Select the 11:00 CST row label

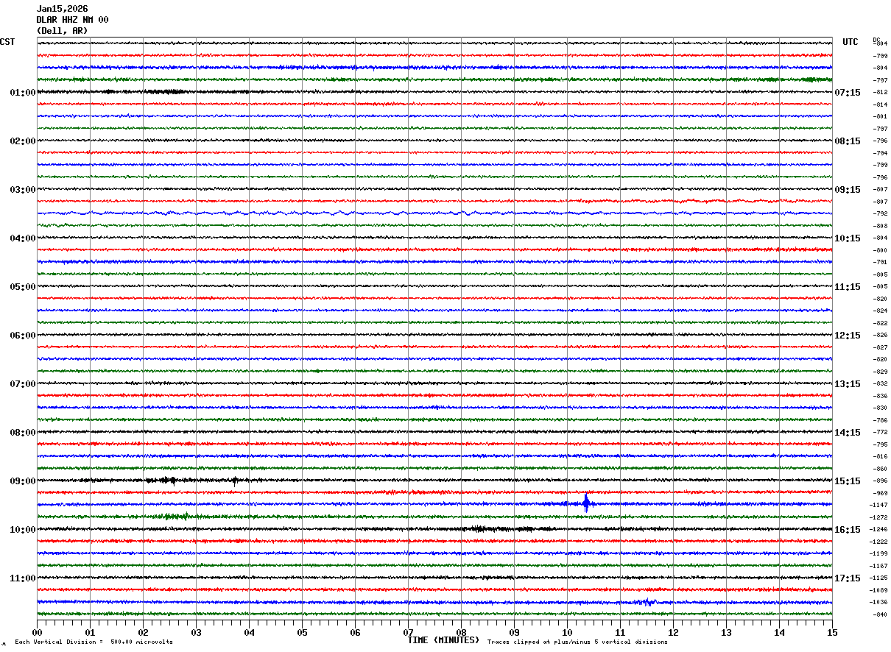(x=22, y=578)
